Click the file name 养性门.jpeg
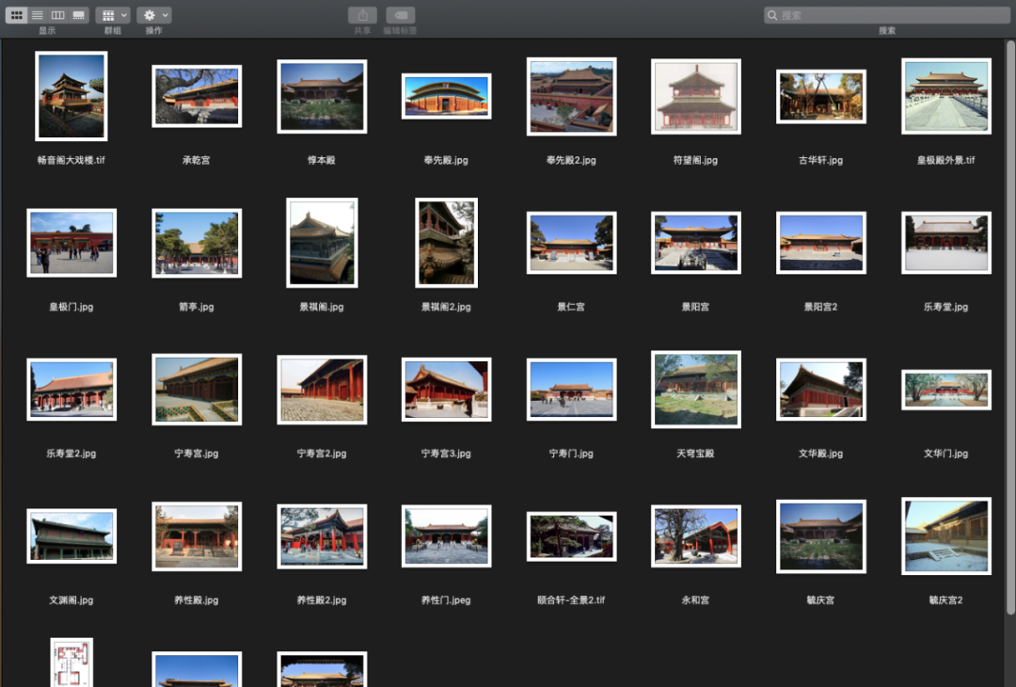This screenshot has width=1016, height=687. (x=447, y=599)
